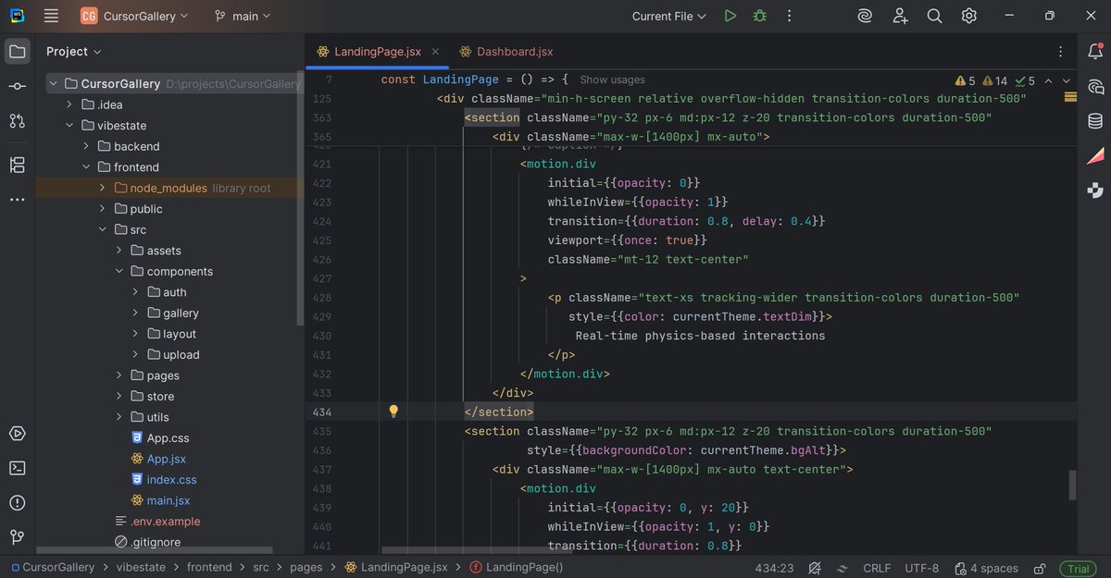Open the Terminal tool window
The height and width of the screenshot is (578, 1111).
coord(17,468)
